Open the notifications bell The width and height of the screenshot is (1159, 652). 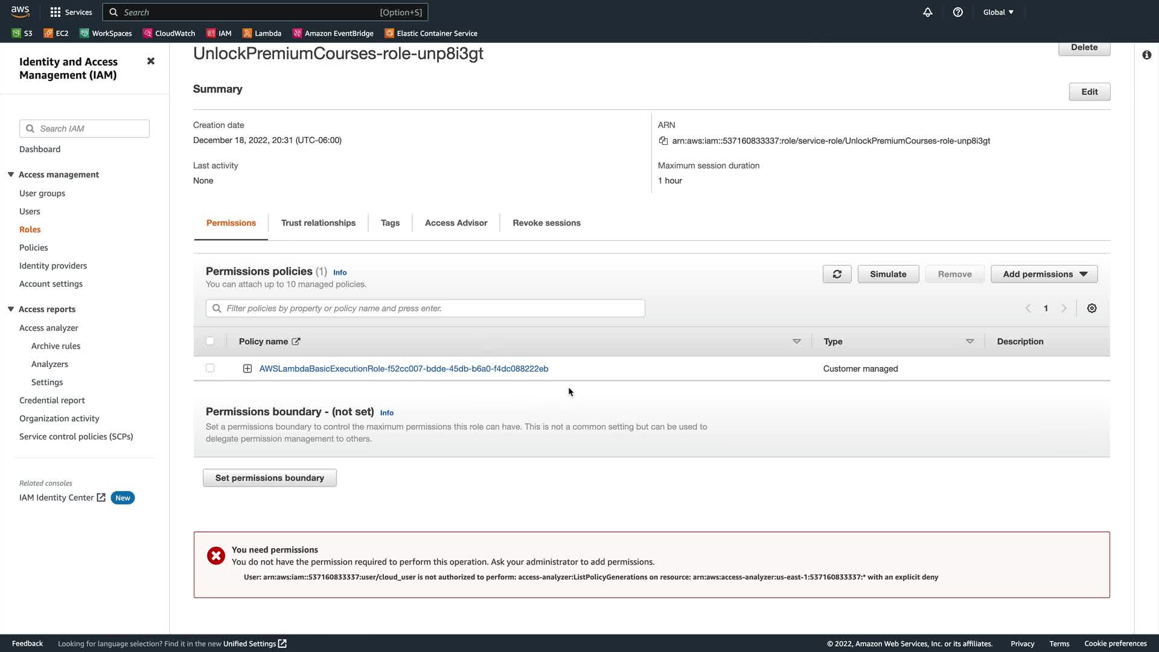[928, 12]
